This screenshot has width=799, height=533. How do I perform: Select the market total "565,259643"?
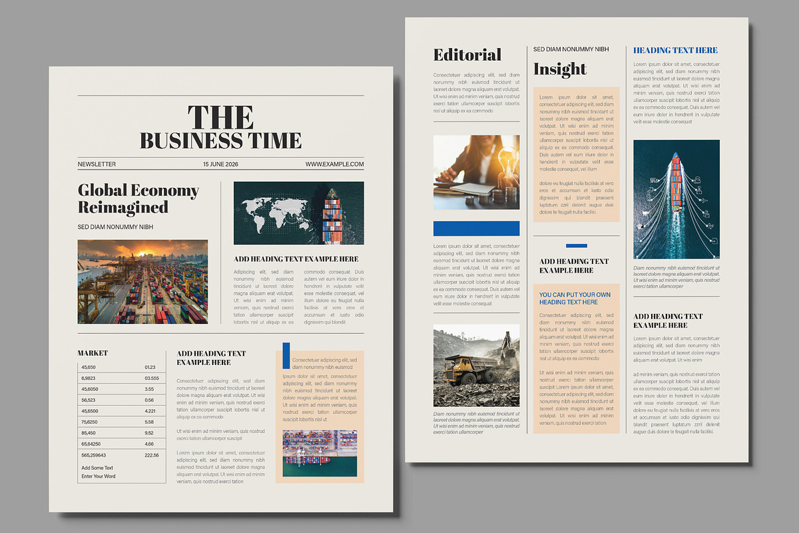[x=93, y=455]
